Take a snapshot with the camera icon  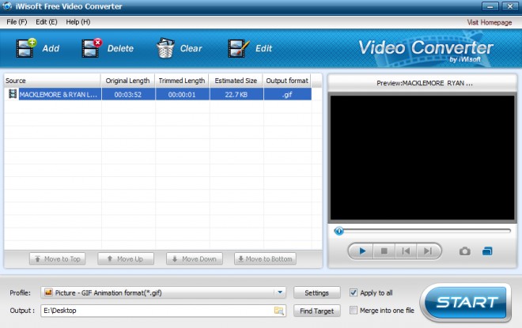465,251
